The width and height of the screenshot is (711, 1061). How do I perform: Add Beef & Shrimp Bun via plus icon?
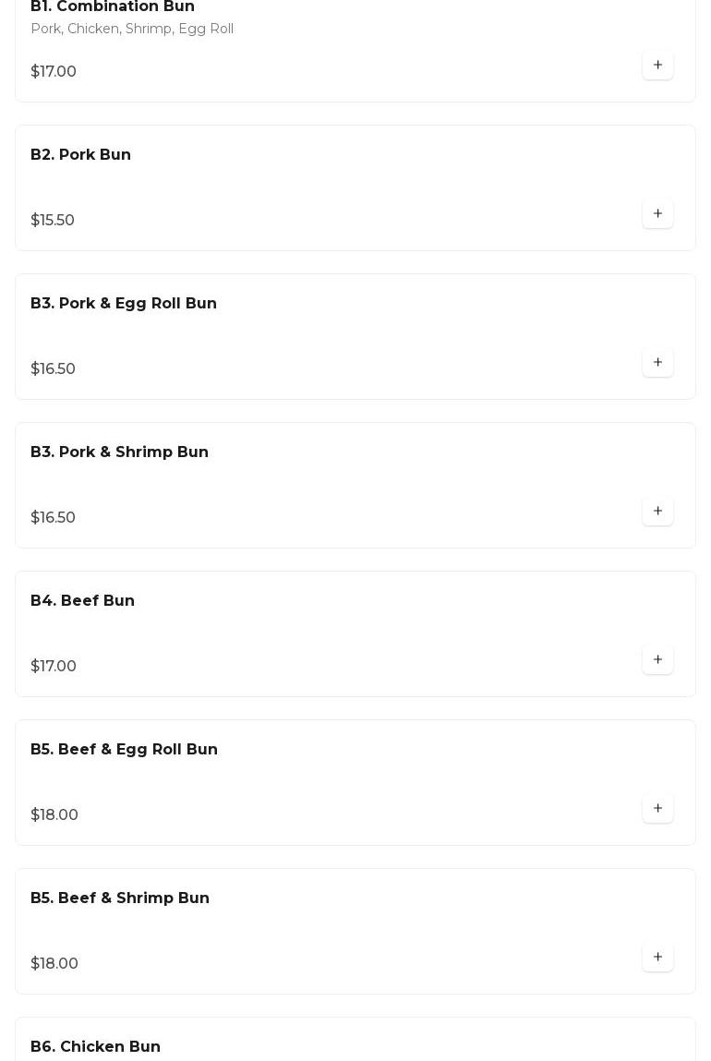click(657, 958)
